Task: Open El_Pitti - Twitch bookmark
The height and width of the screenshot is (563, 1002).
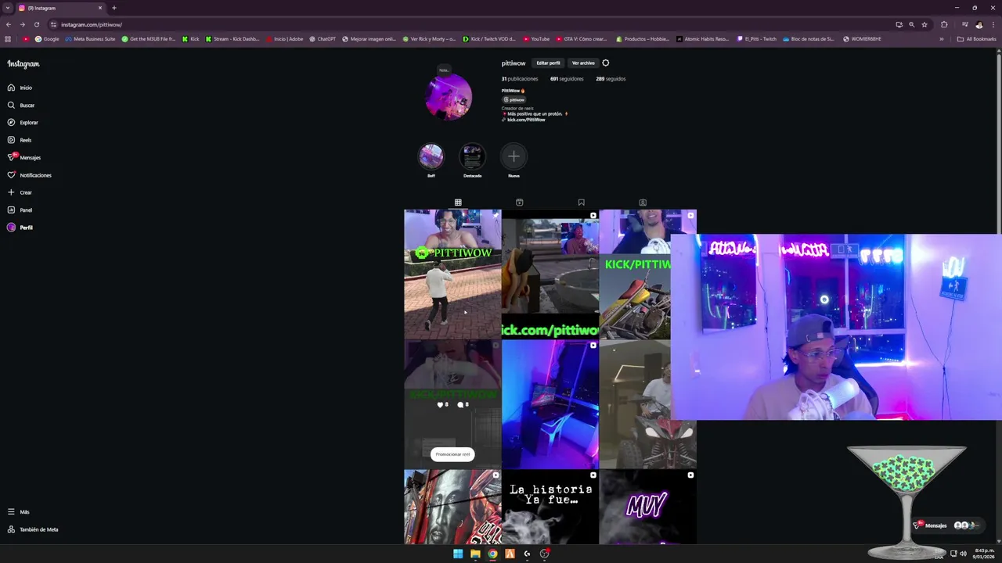Action: [757, 39]
